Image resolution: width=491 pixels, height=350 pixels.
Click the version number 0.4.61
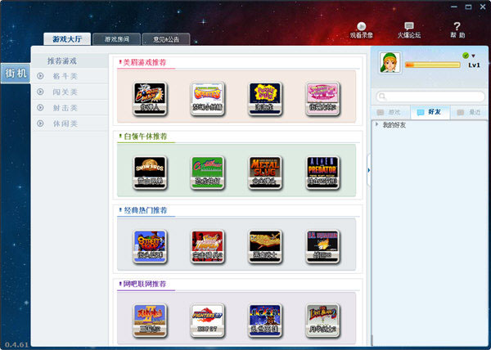pyautogui.click(x=16, y=344)
